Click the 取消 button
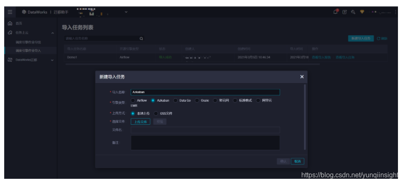Screen dimensions: 403x183 (x=298, y=162)
